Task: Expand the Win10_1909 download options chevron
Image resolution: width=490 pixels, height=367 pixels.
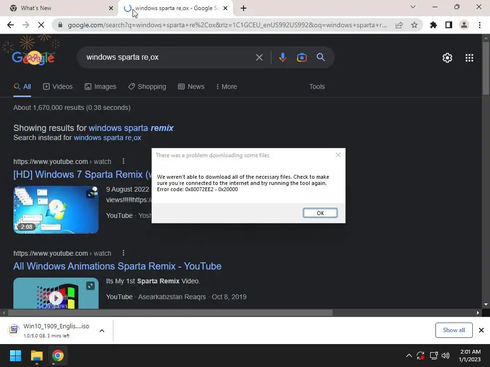Action: (x=102, y=331)
